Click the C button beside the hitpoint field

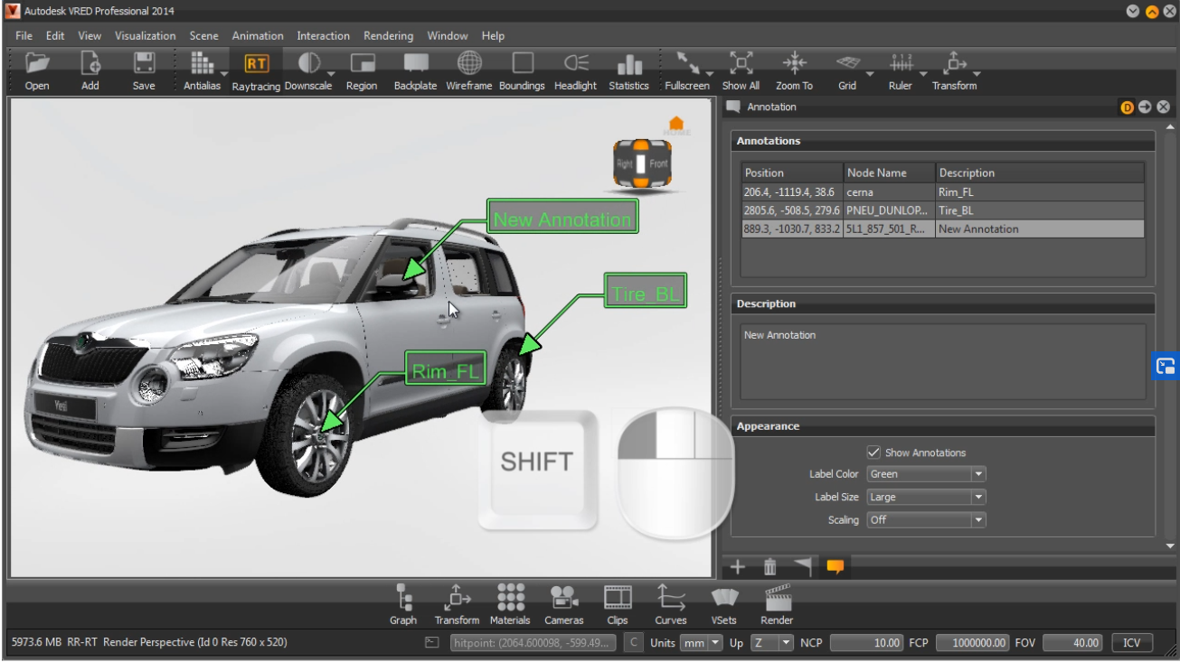pos(634,643)
